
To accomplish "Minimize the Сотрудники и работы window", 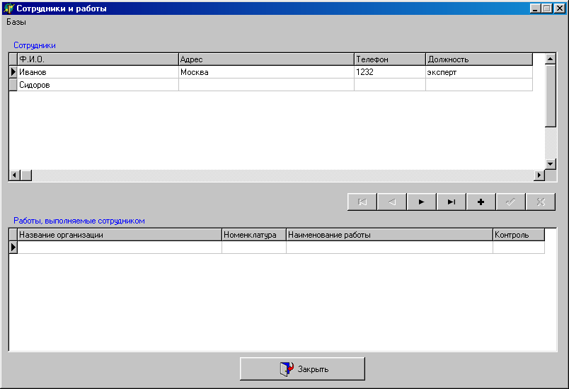I will (x=535, y=8).
